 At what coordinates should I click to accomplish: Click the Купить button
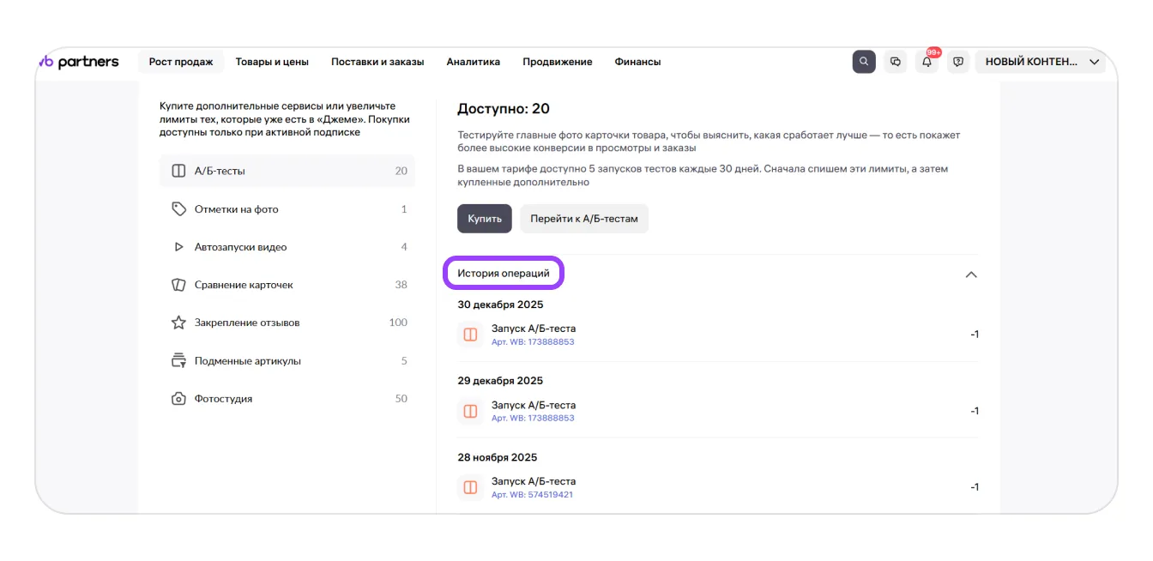tap(485, 219)
